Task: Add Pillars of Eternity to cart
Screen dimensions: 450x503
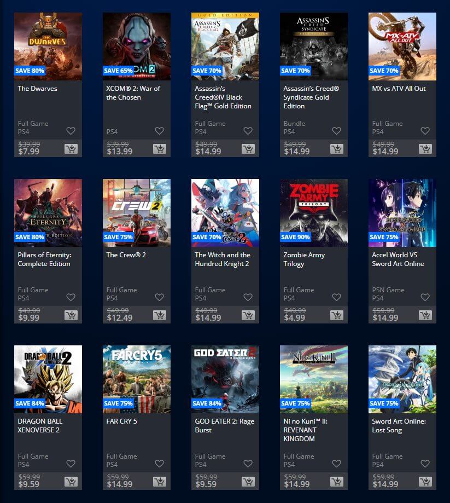Action: (x=71, y=315)
